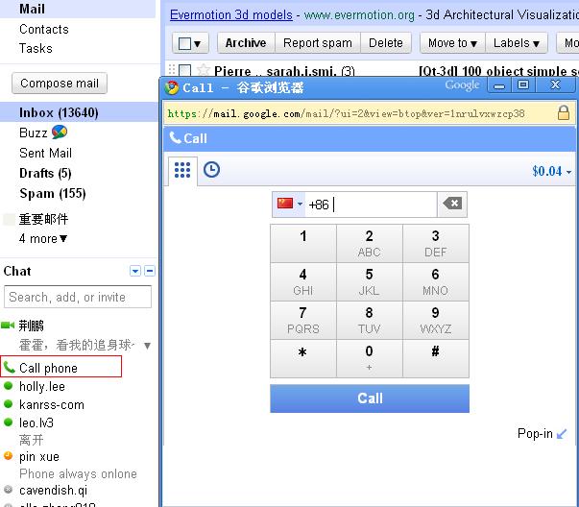Dial 9 WXYZ on keypad
Image resolution: width=579 pixels, height=507 pixels.
(436, 320)
